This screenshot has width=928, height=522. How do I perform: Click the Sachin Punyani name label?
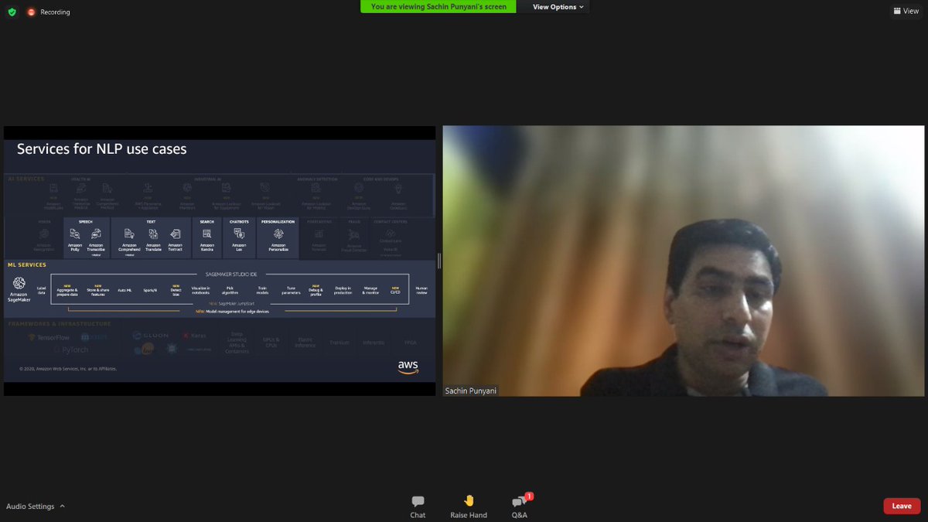(x=470, y=391)
